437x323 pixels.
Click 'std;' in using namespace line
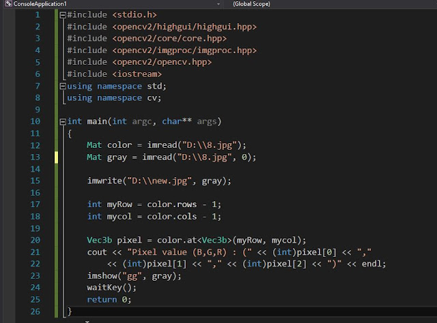[x=156, y=87]
